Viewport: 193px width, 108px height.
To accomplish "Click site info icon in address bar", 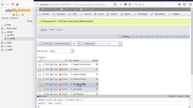I will pos(37,4).
